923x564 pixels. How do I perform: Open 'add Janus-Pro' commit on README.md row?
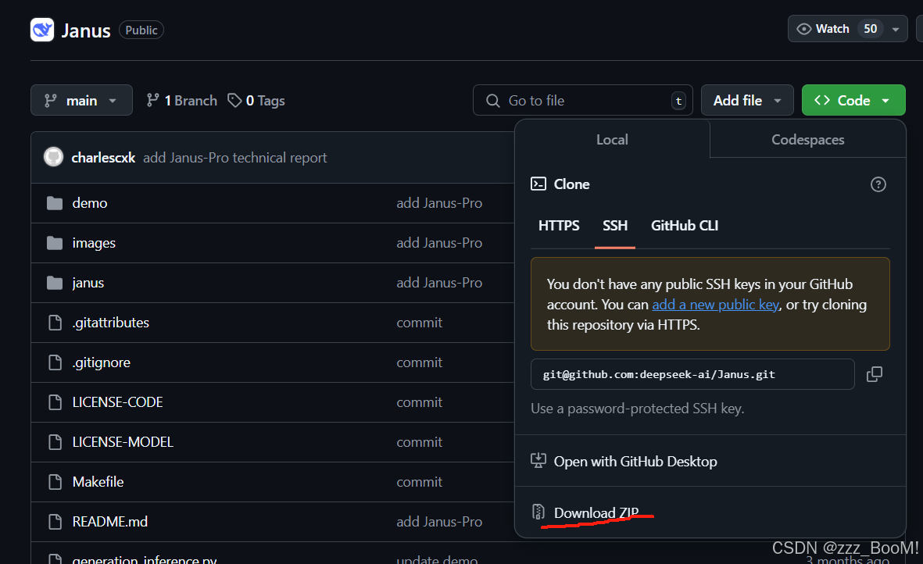pyautogui.click(x=439, y=522)
